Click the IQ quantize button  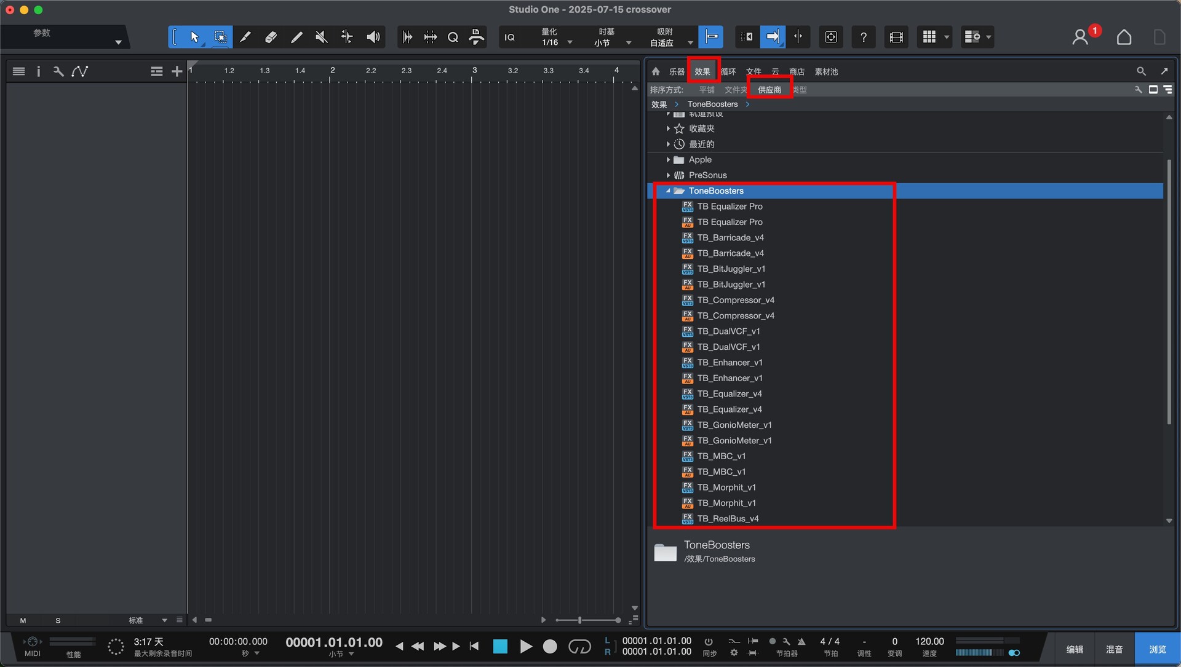(x=509, y=37)
